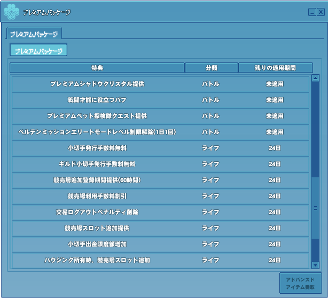
Task: Minimize the プレミアムパッケージ window
Action: [x=312, y=12]
